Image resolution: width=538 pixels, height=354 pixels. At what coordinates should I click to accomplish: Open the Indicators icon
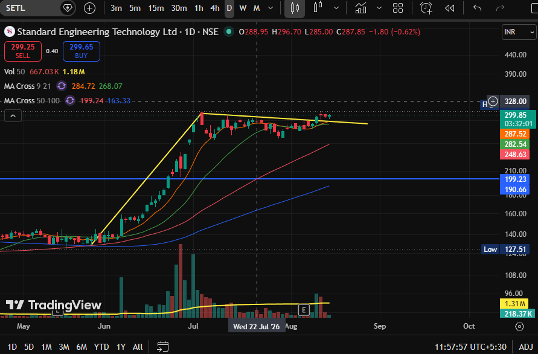[360, 8]
